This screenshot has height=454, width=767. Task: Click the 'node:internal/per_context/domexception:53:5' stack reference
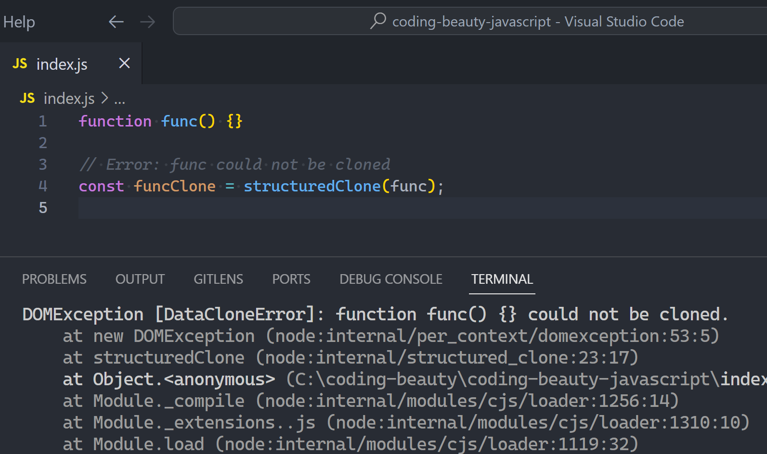click(x=493, y=336)
